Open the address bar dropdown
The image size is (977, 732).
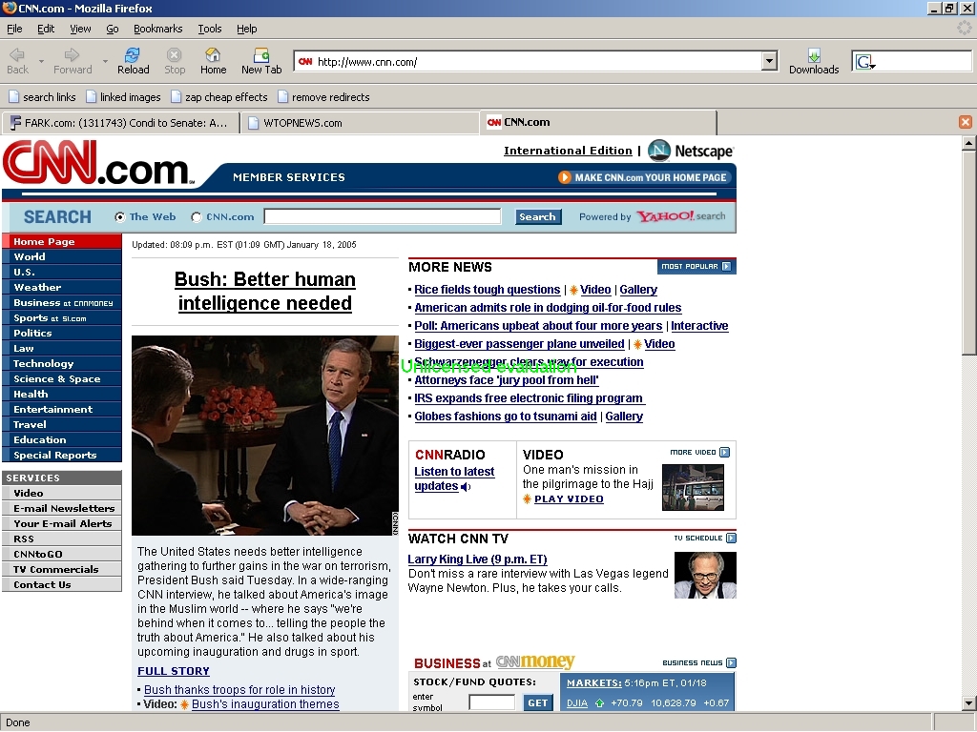point(770,61)
